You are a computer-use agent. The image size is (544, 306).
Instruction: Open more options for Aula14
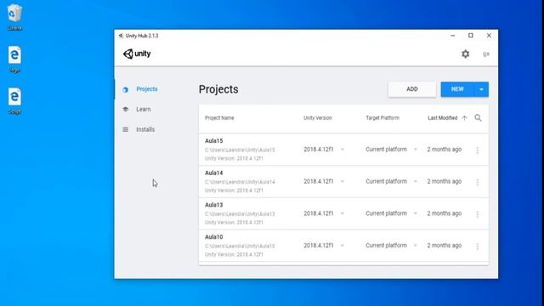click(478, 182)
